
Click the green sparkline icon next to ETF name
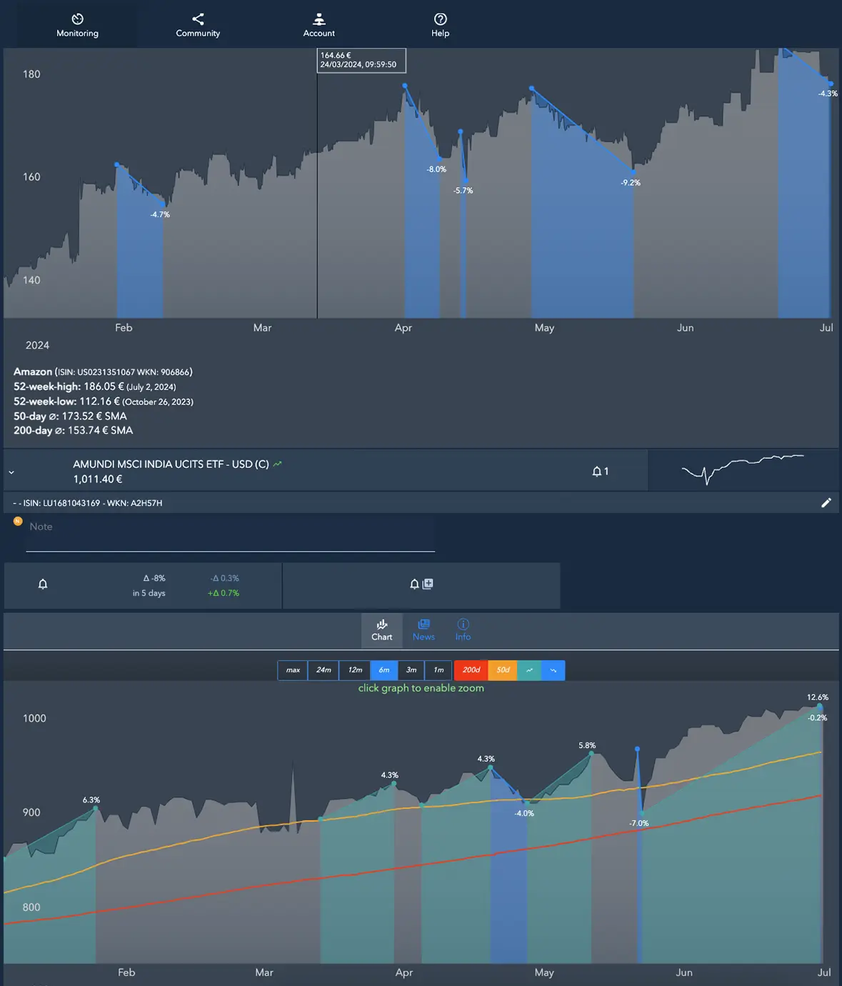[x=278, y=464]
